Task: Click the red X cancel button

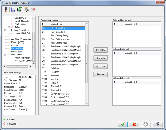Action: 134,124
